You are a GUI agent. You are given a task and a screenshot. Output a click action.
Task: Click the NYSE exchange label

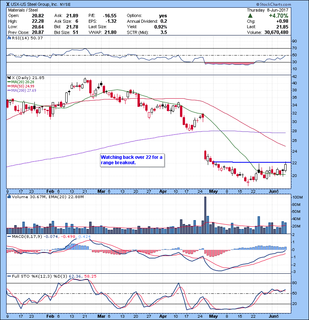tap(65, 4)
